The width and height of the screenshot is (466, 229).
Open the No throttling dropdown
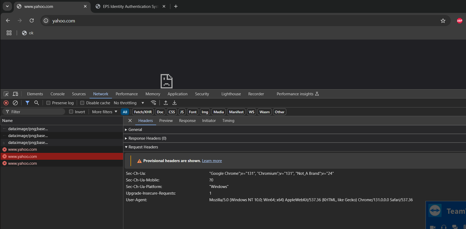point(129,103)
